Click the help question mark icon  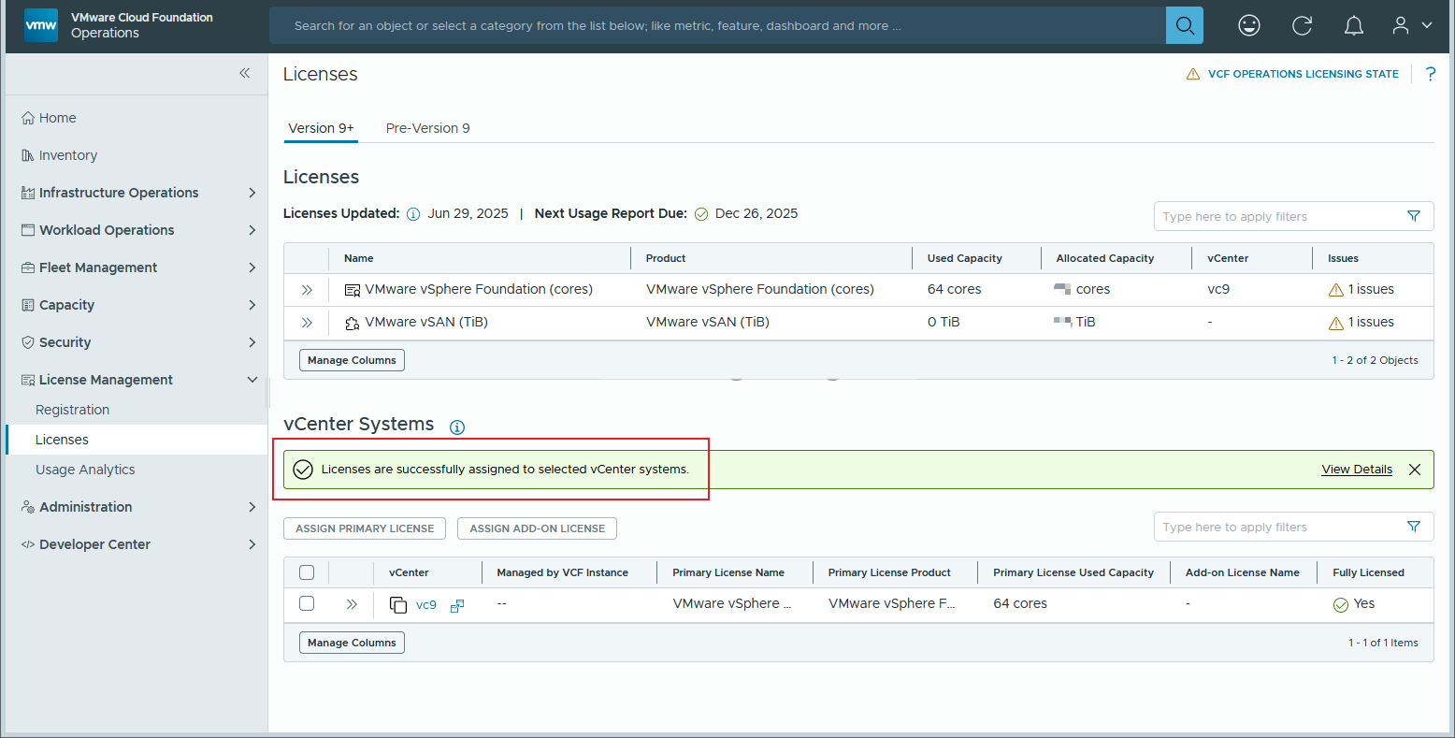coord(1430,74)
